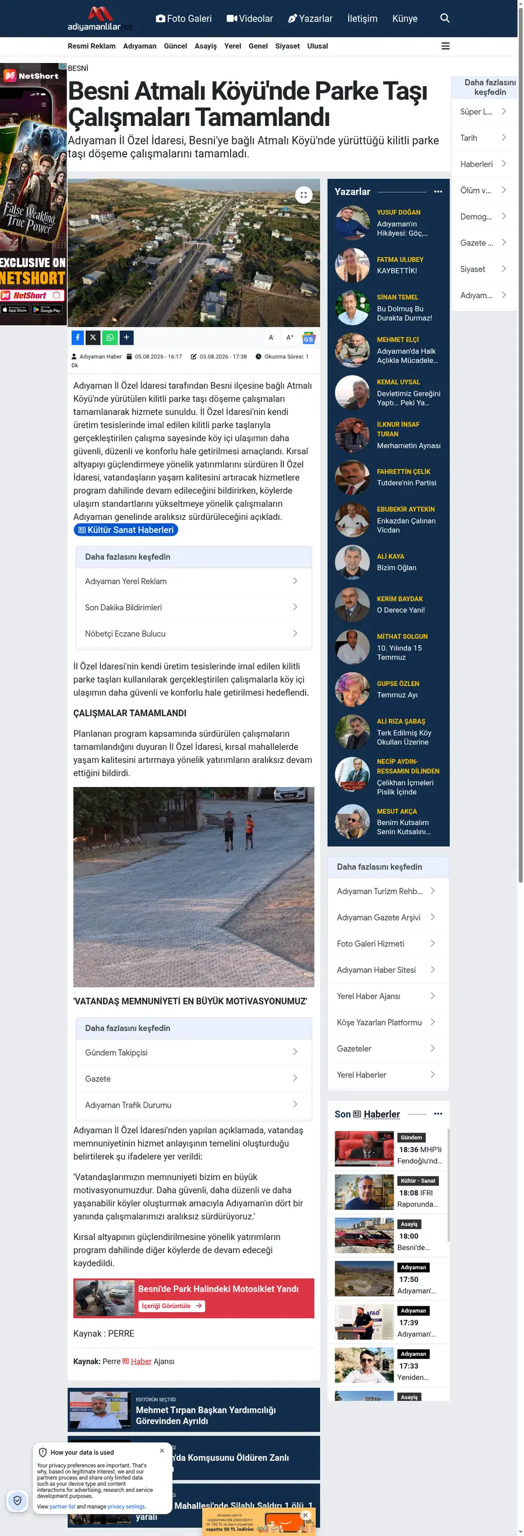Expand Süper L... sidebar chevron
524x1536 pixels.
coord(504,111)
